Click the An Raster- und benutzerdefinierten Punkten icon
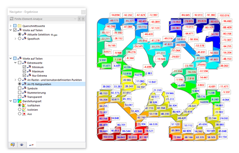 [x=24, y=79]
